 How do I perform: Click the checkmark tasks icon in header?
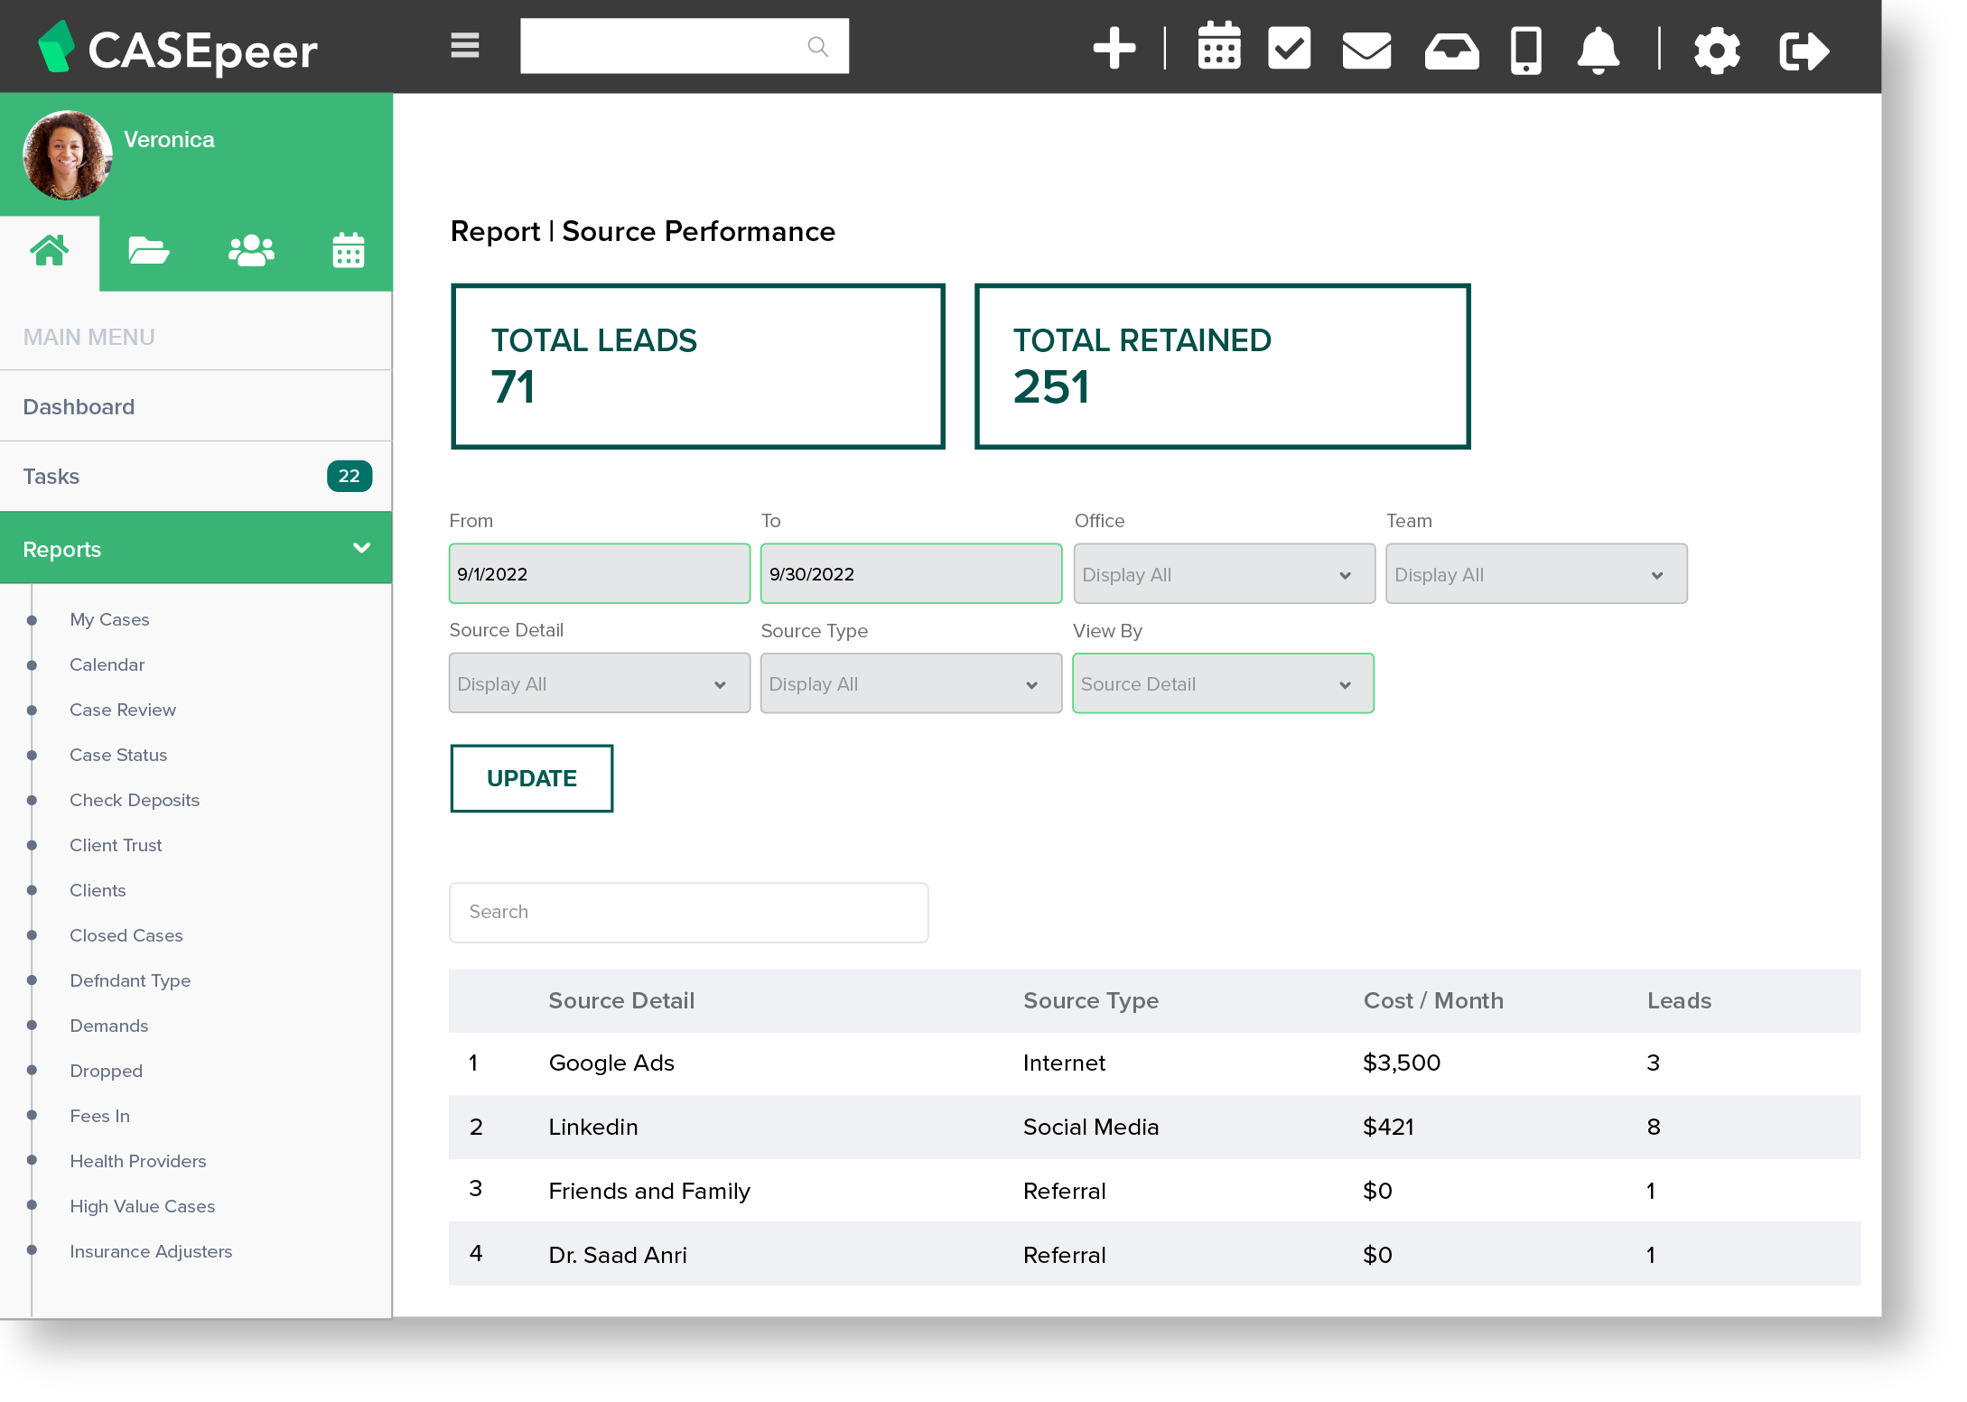coord(1289,49)
